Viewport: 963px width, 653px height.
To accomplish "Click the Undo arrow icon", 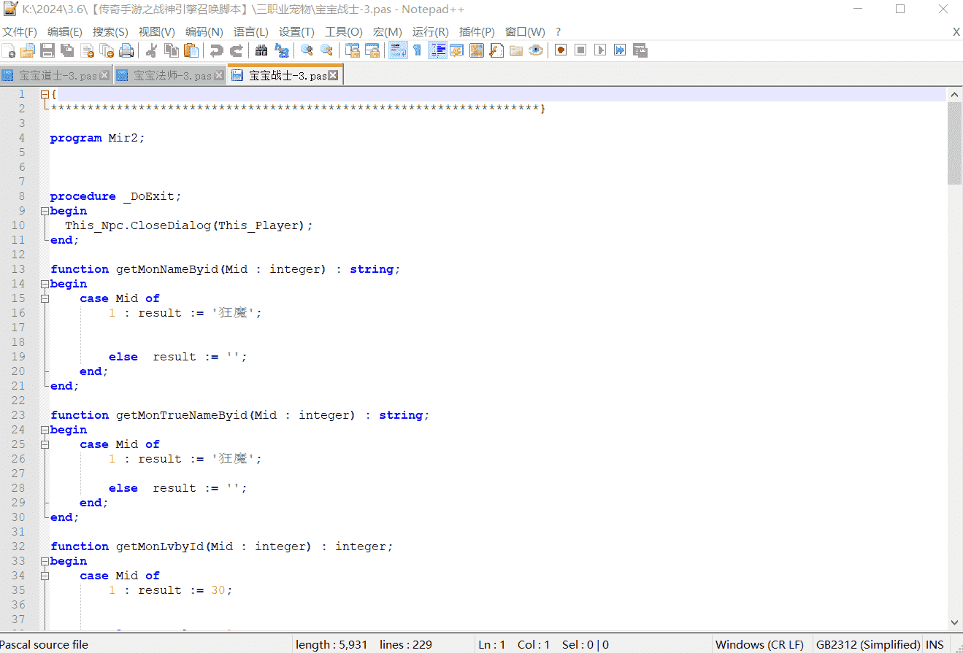I will [216, 50].
